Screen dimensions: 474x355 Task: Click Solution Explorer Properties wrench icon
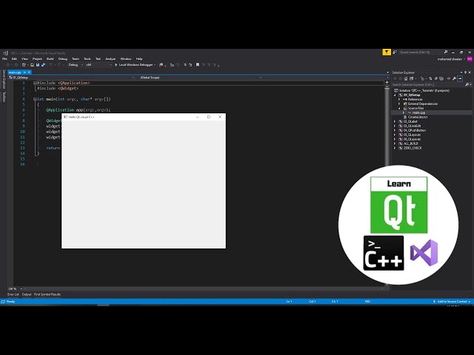pos(454,79)
